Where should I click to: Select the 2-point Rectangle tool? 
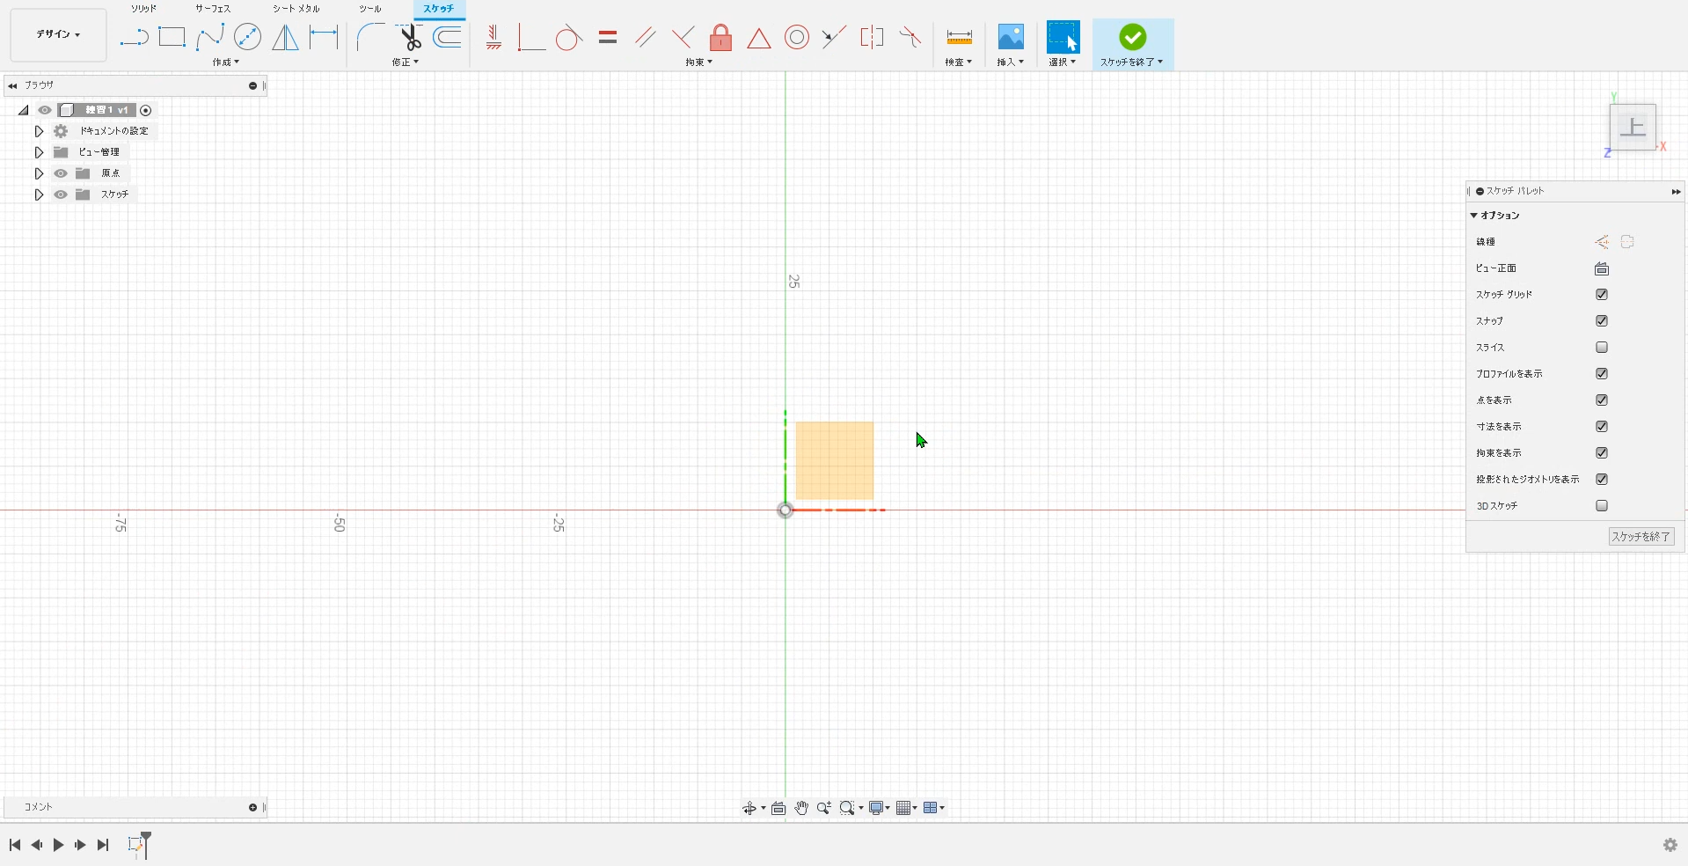coord(172,37)
